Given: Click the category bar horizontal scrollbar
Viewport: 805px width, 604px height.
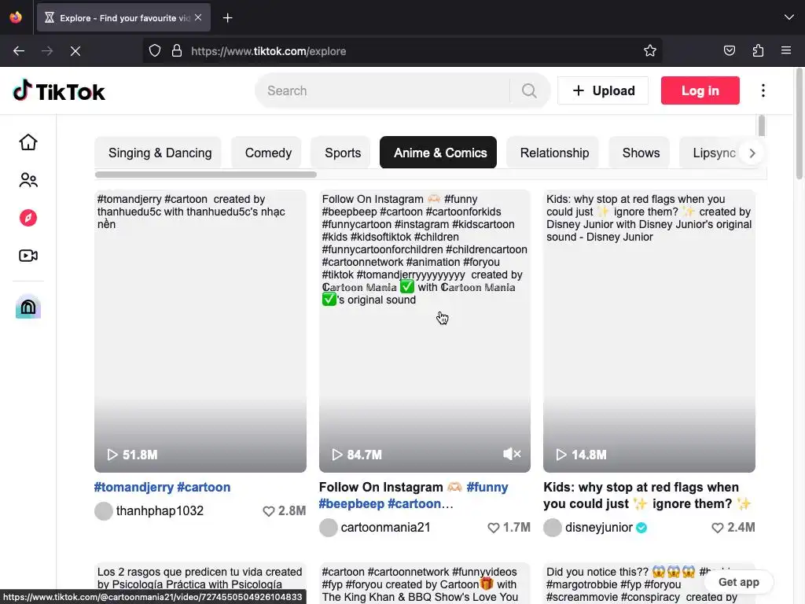Looking at the screenshot, I should pyautogui.click(x=206, y=175).
